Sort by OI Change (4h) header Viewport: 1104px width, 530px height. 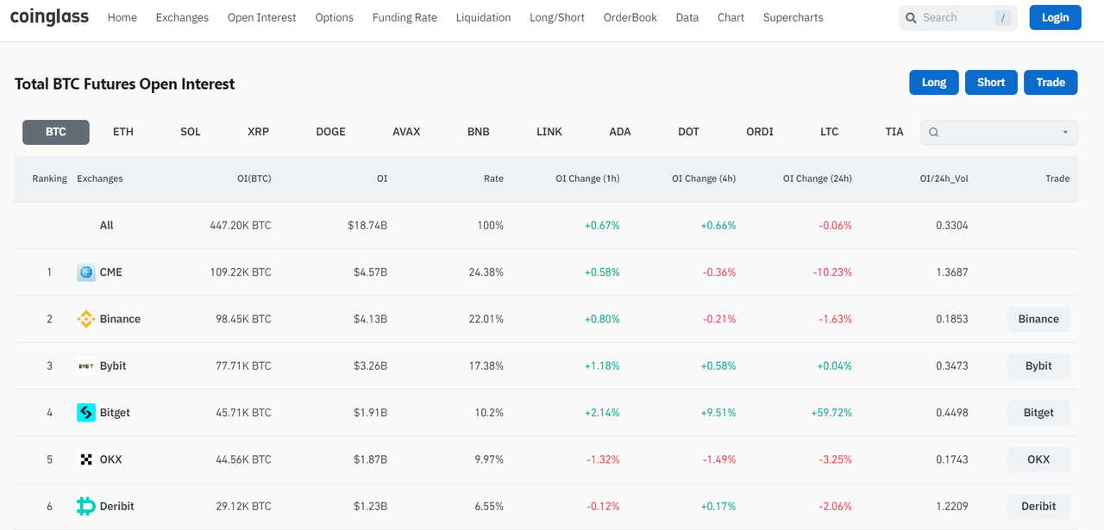pos(704,179)
